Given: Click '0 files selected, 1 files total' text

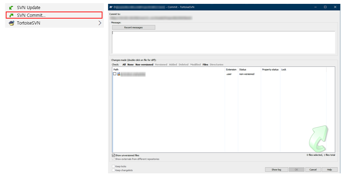Looking at the screenshot, I should (321, 155).
